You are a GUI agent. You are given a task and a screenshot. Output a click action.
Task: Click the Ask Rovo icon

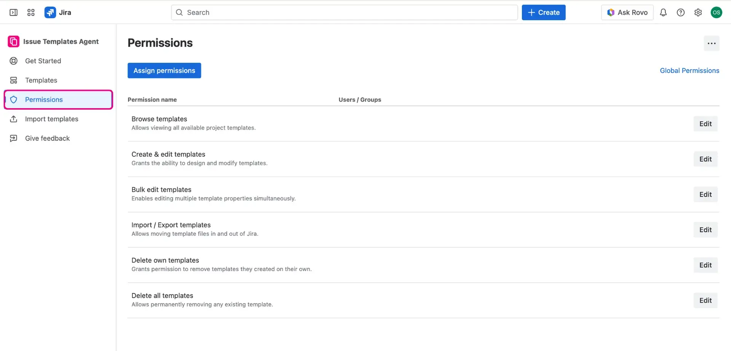click(611, 12)
